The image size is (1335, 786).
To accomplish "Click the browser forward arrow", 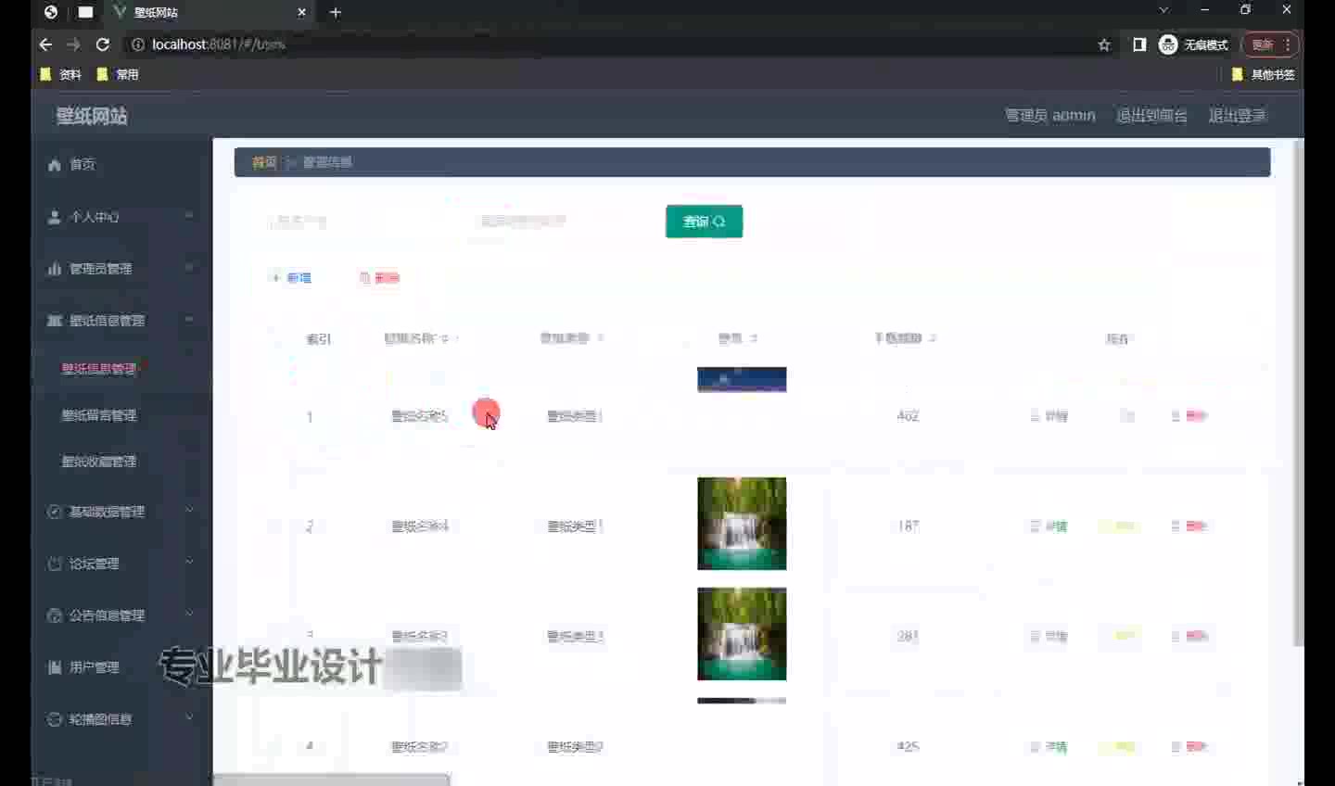I will coord(74,44).
